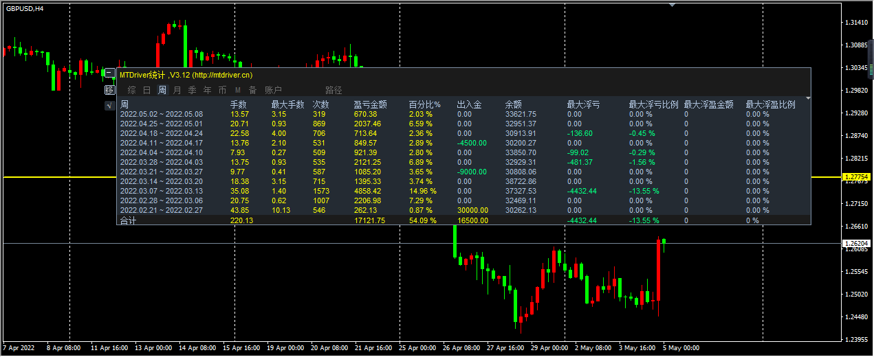Switch to the 月 monthly tab

177,90
